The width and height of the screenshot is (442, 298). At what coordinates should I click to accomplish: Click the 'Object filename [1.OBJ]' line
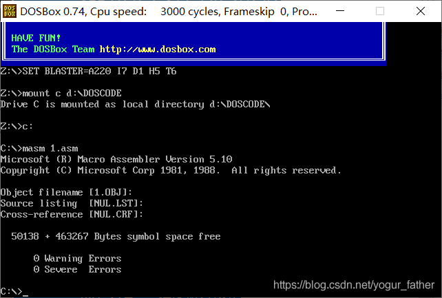66,193
